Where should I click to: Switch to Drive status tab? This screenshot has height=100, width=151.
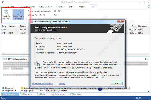tap(58, 94)
